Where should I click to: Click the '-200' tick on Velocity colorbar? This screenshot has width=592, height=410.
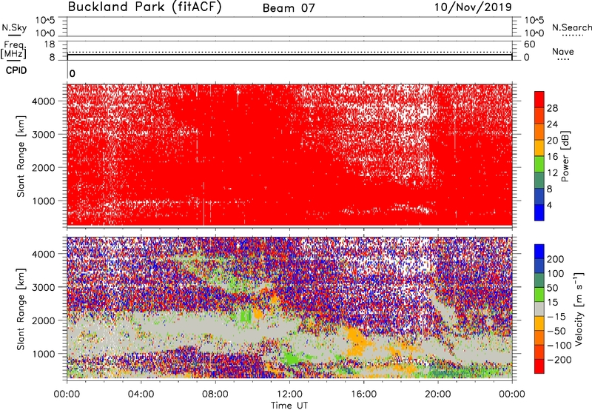click(x=559, y=360)
